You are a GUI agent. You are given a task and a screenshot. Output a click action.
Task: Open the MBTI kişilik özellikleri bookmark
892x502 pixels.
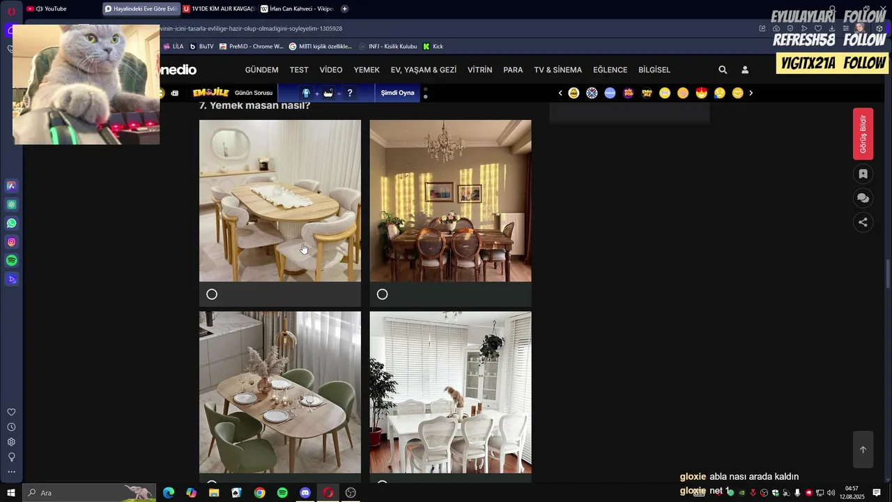click(321, 47)
